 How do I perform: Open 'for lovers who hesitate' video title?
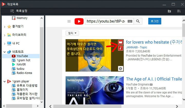click(x=154, y=42)
